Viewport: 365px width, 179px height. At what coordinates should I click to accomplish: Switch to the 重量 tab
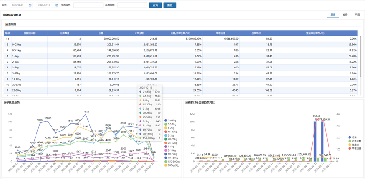click(333, 15)
